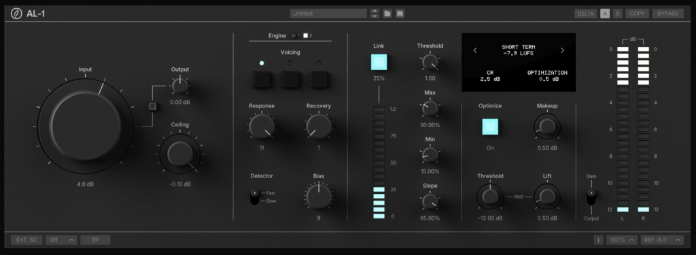Open the sidechain Off dropdown

click(61, 240)
